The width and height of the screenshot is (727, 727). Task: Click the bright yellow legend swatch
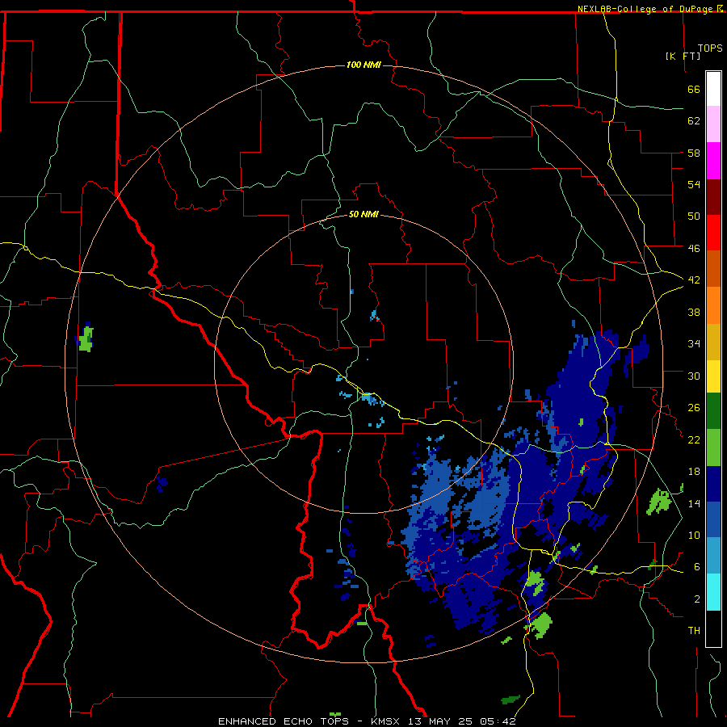point(713,376)
